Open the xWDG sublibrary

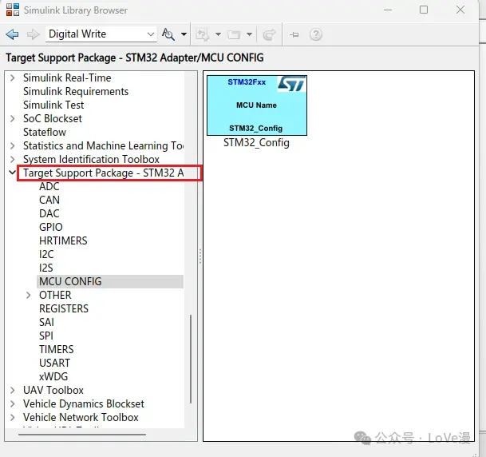[53, 376]
